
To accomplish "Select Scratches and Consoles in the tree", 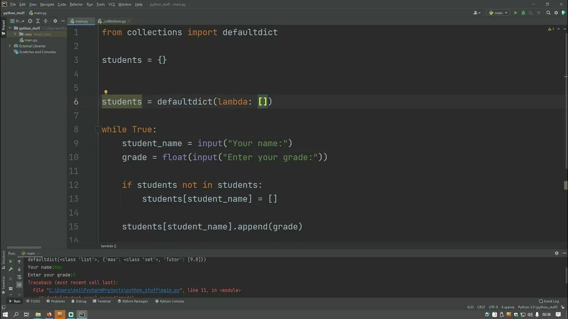I will click(35, 52).
